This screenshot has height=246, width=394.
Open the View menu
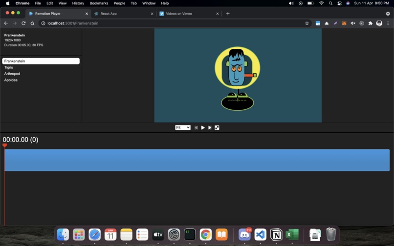click(x=62, y=3)
